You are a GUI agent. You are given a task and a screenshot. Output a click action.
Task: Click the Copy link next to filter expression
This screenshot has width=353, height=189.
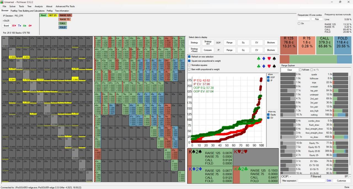(x=329, y=180)
